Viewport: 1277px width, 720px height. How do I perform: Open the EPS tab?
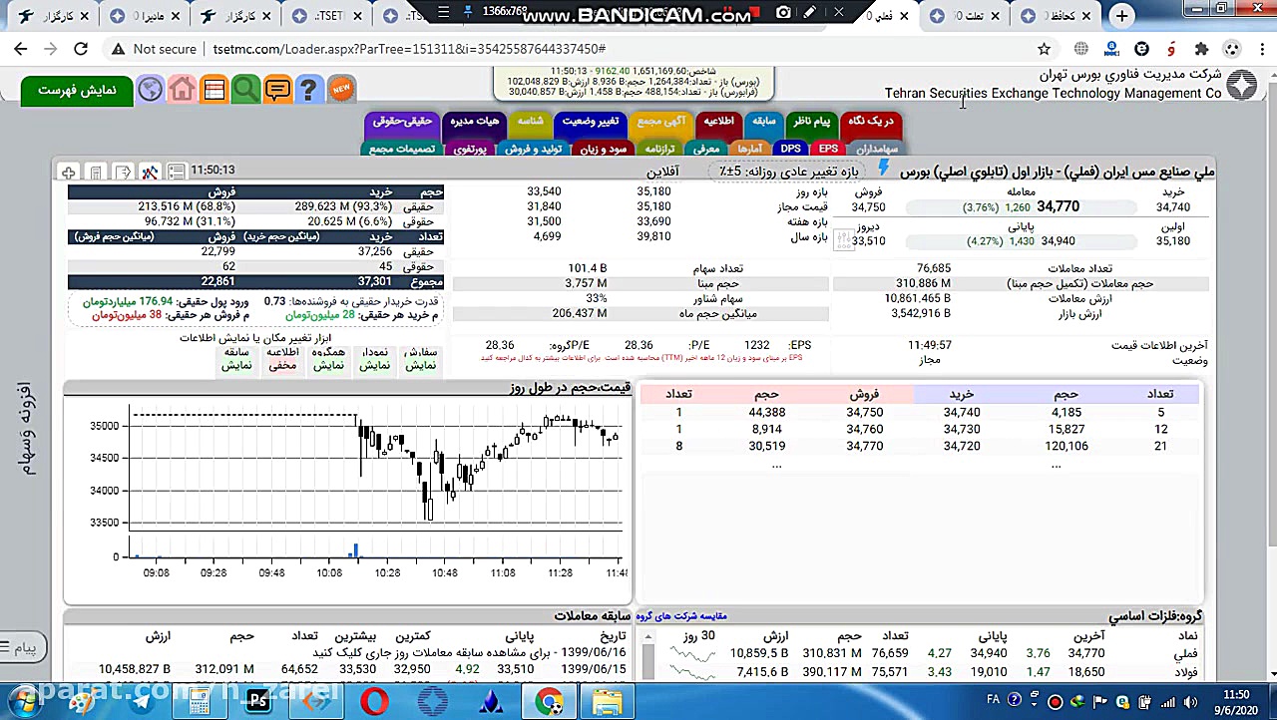pos(828,149)
